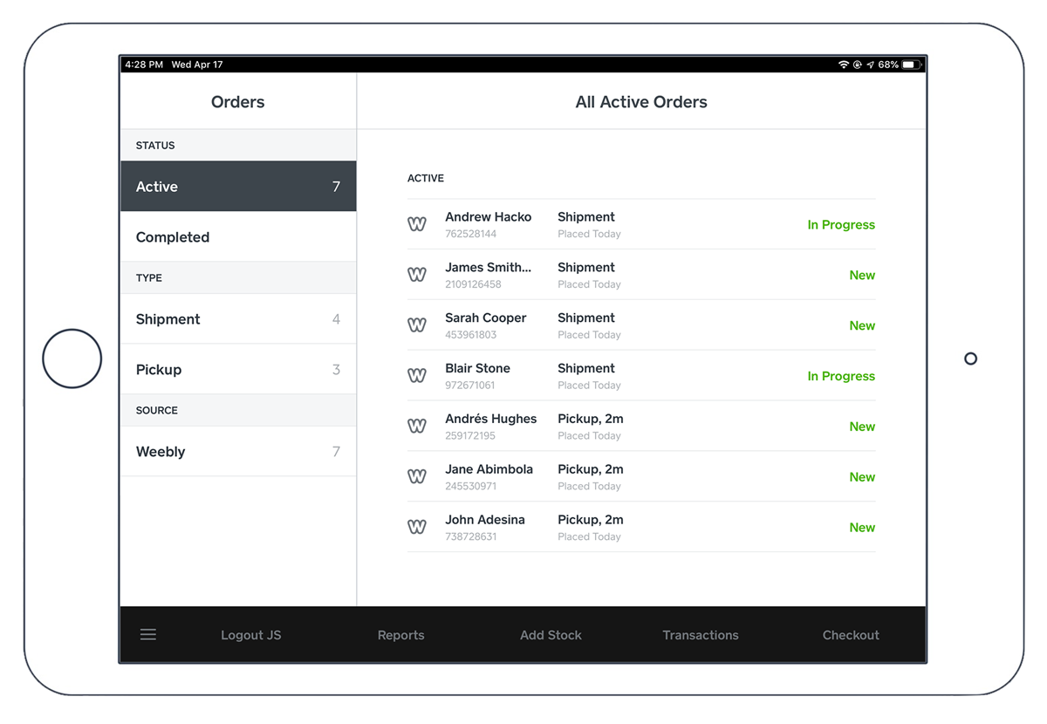1047x724 pixels.
Task: Open Reports from the bottom bar
Action: (400, 635)
